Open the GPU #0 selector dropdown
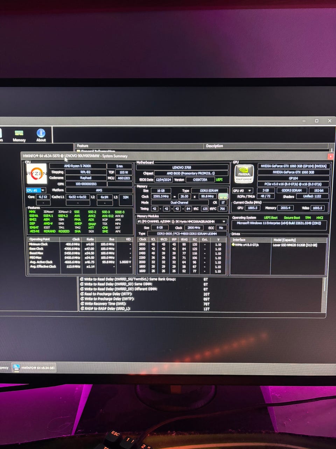The image size is (336, 449). [x=243, y=190]
